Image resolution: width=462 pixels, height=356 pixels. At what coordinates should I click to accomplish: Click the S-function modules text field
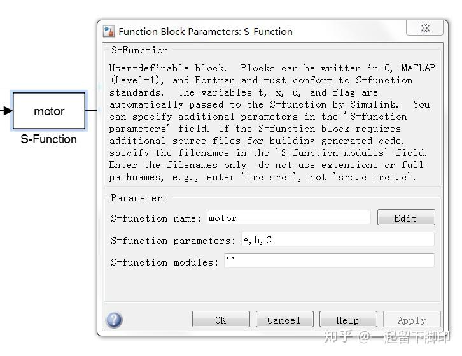click(329, 260)
